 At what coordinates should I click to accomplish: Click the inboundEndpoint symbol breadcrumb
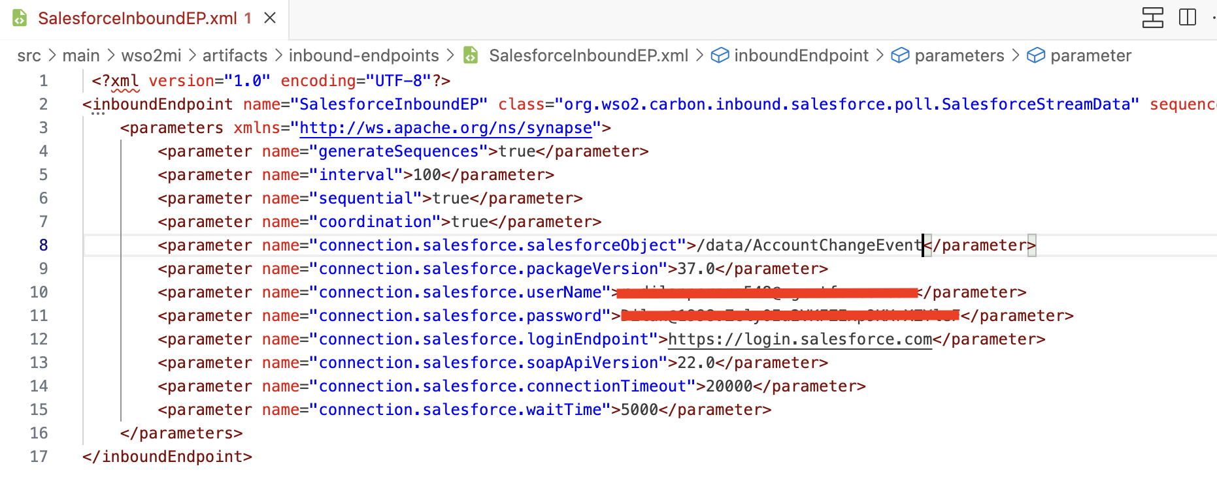[x=801, y=55]
